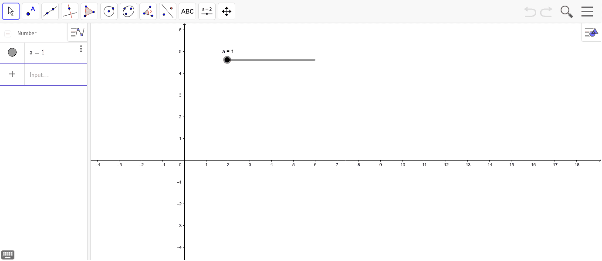Open the Graphics view style bar
The width and height of the screenshot is (602, 261).
tap(592, 32)
